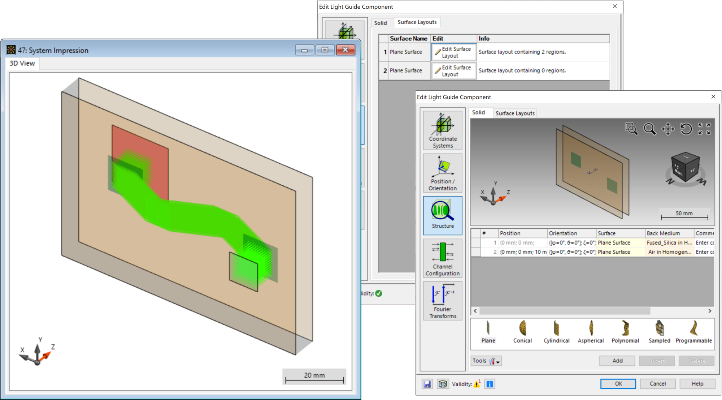Open the Fourier Transforms page

coord(443,301)
